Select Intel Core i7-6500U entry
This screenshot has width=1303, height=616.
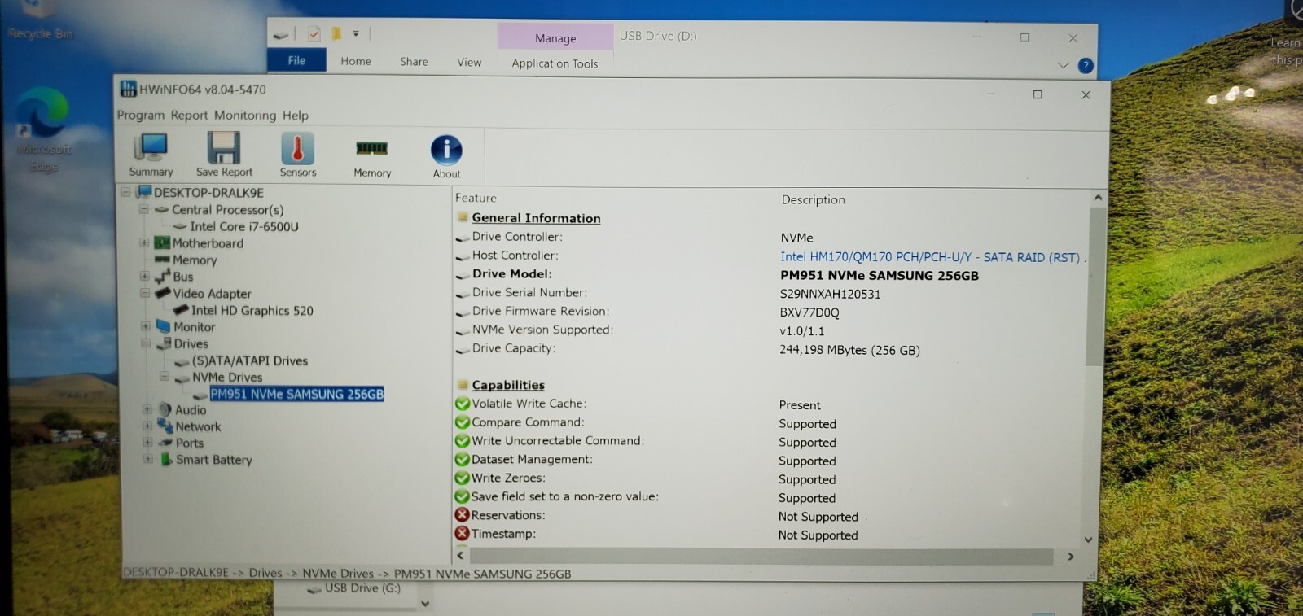point(244,227)
